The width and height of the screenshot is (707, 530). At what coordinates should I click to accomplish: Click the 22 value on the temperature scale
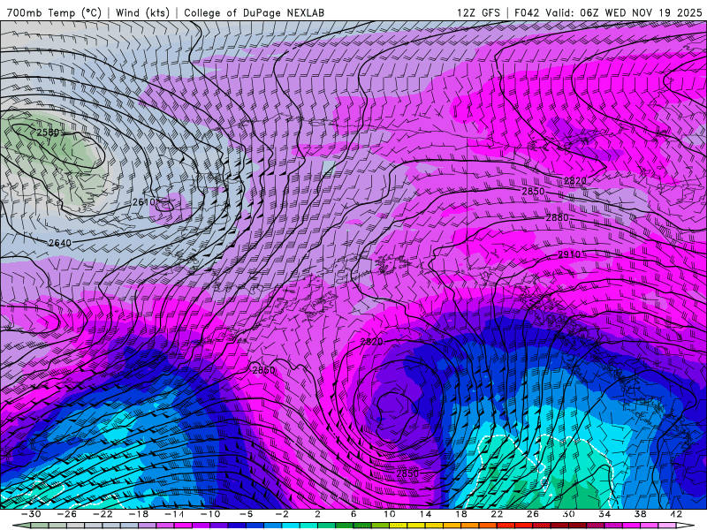click(497, 514)
